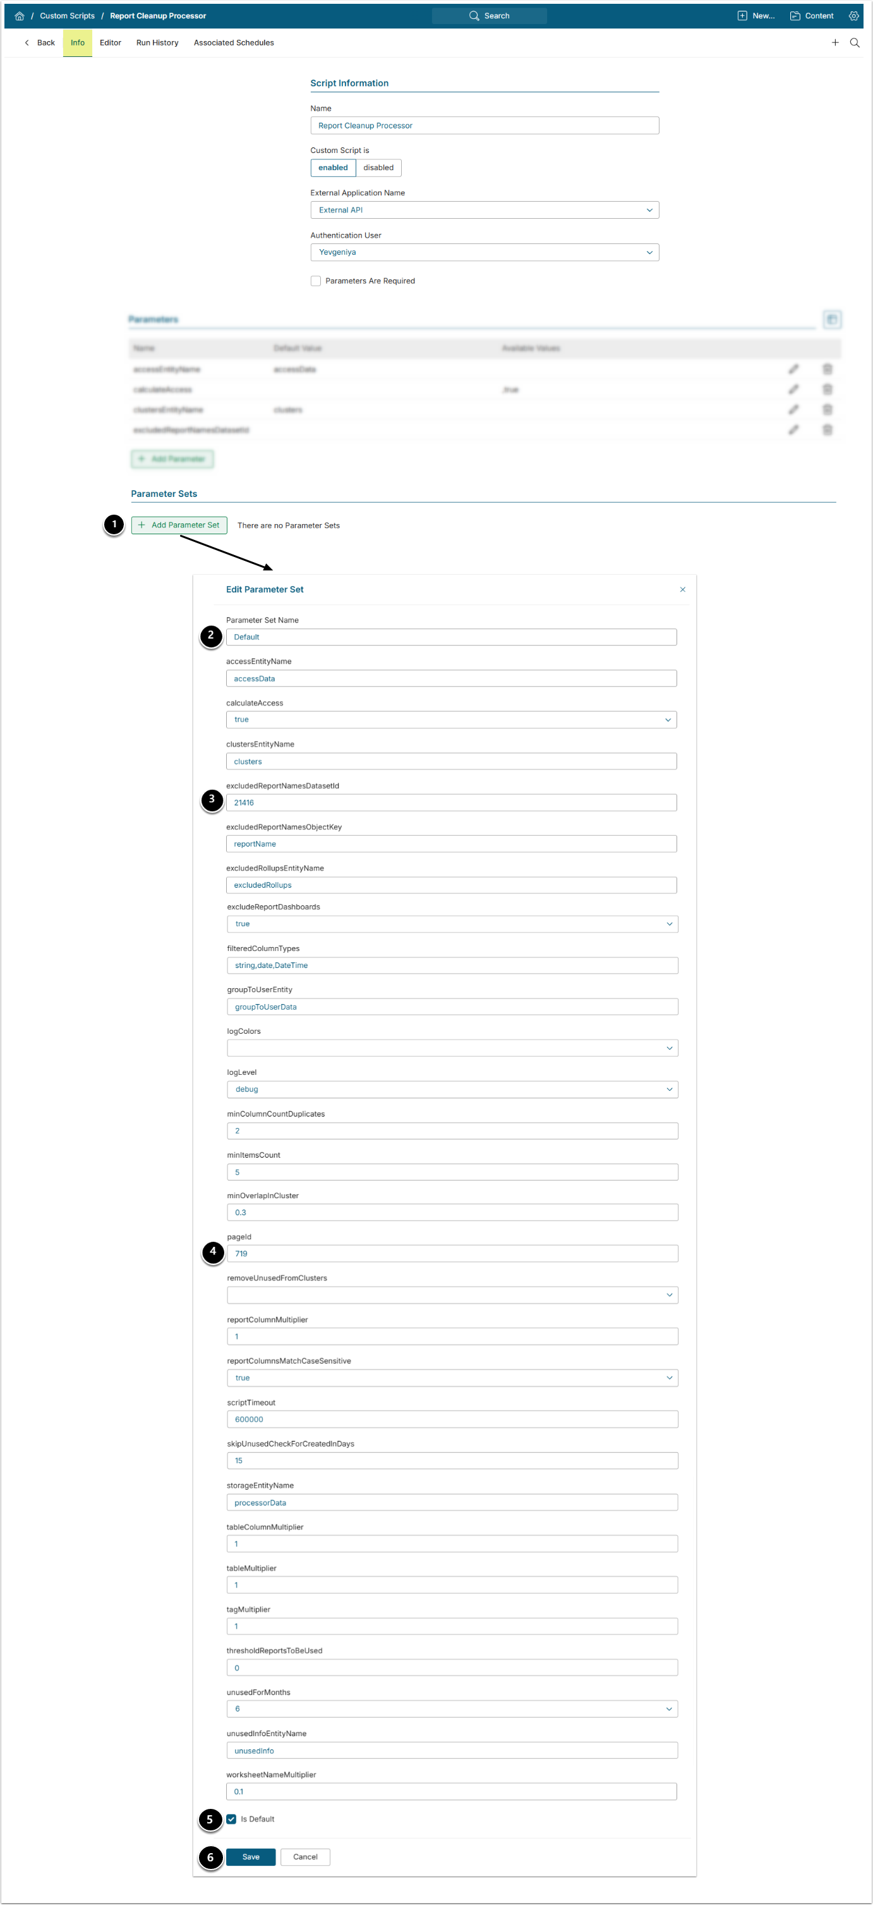Image resolution: width=873 pixels, height=1905 pixels.
Task: Toggle Parameters Are Required checkbox
Action: pyautogui.click(x=316, y=281)
